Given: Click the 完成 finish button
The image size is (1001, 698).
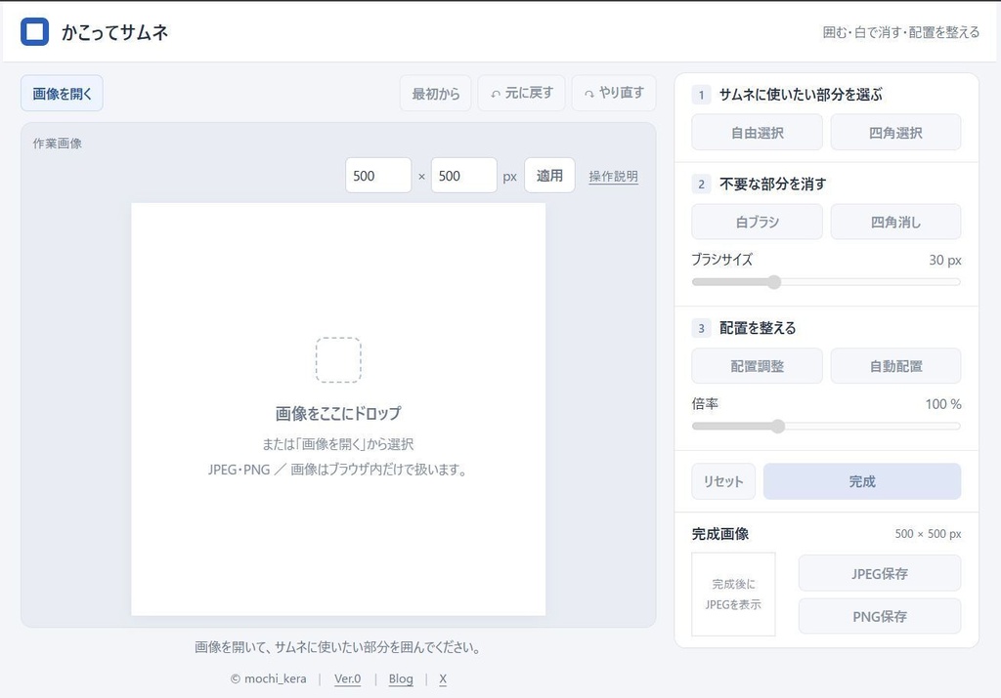Looking at the screenshot, I should pyautogui.click(x=862, y=481).
